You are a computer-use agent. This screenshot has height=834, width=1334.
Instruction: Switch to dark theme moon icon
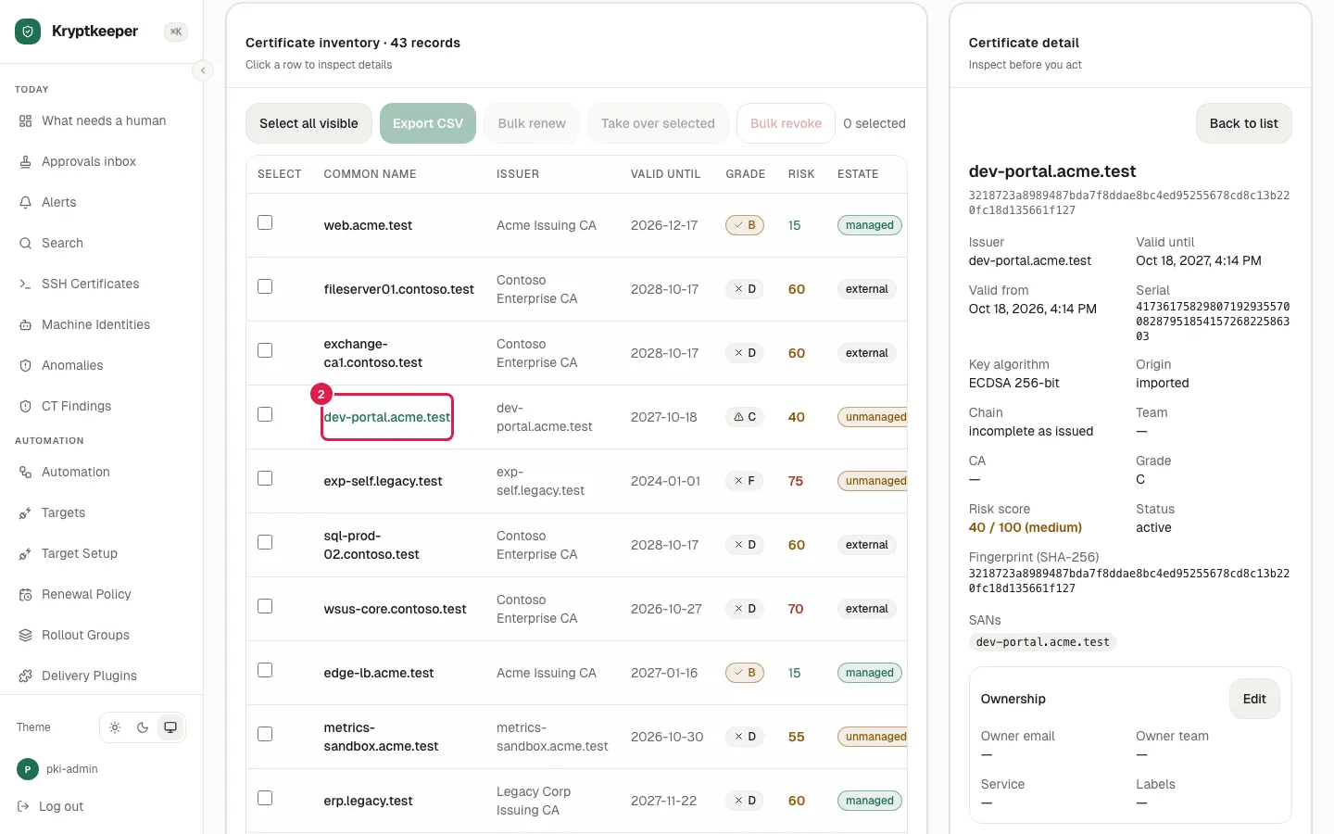pyautogui.click(x=143, y=727)
